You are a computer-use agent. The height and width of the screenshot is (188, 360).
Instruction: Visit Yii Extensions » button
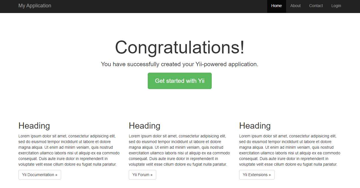point(256,175)
